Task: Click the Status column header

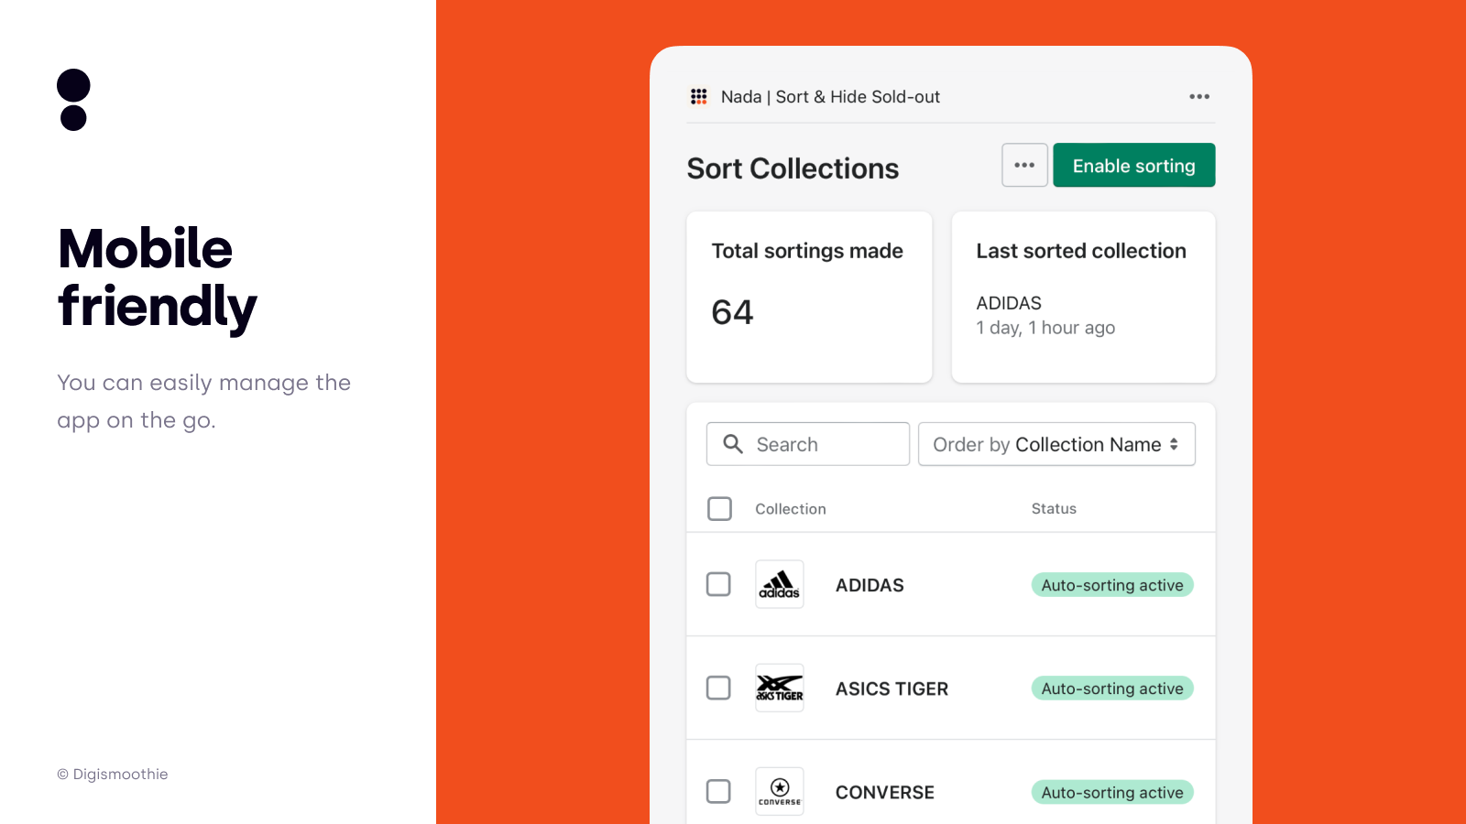Action: (1054, 509)
